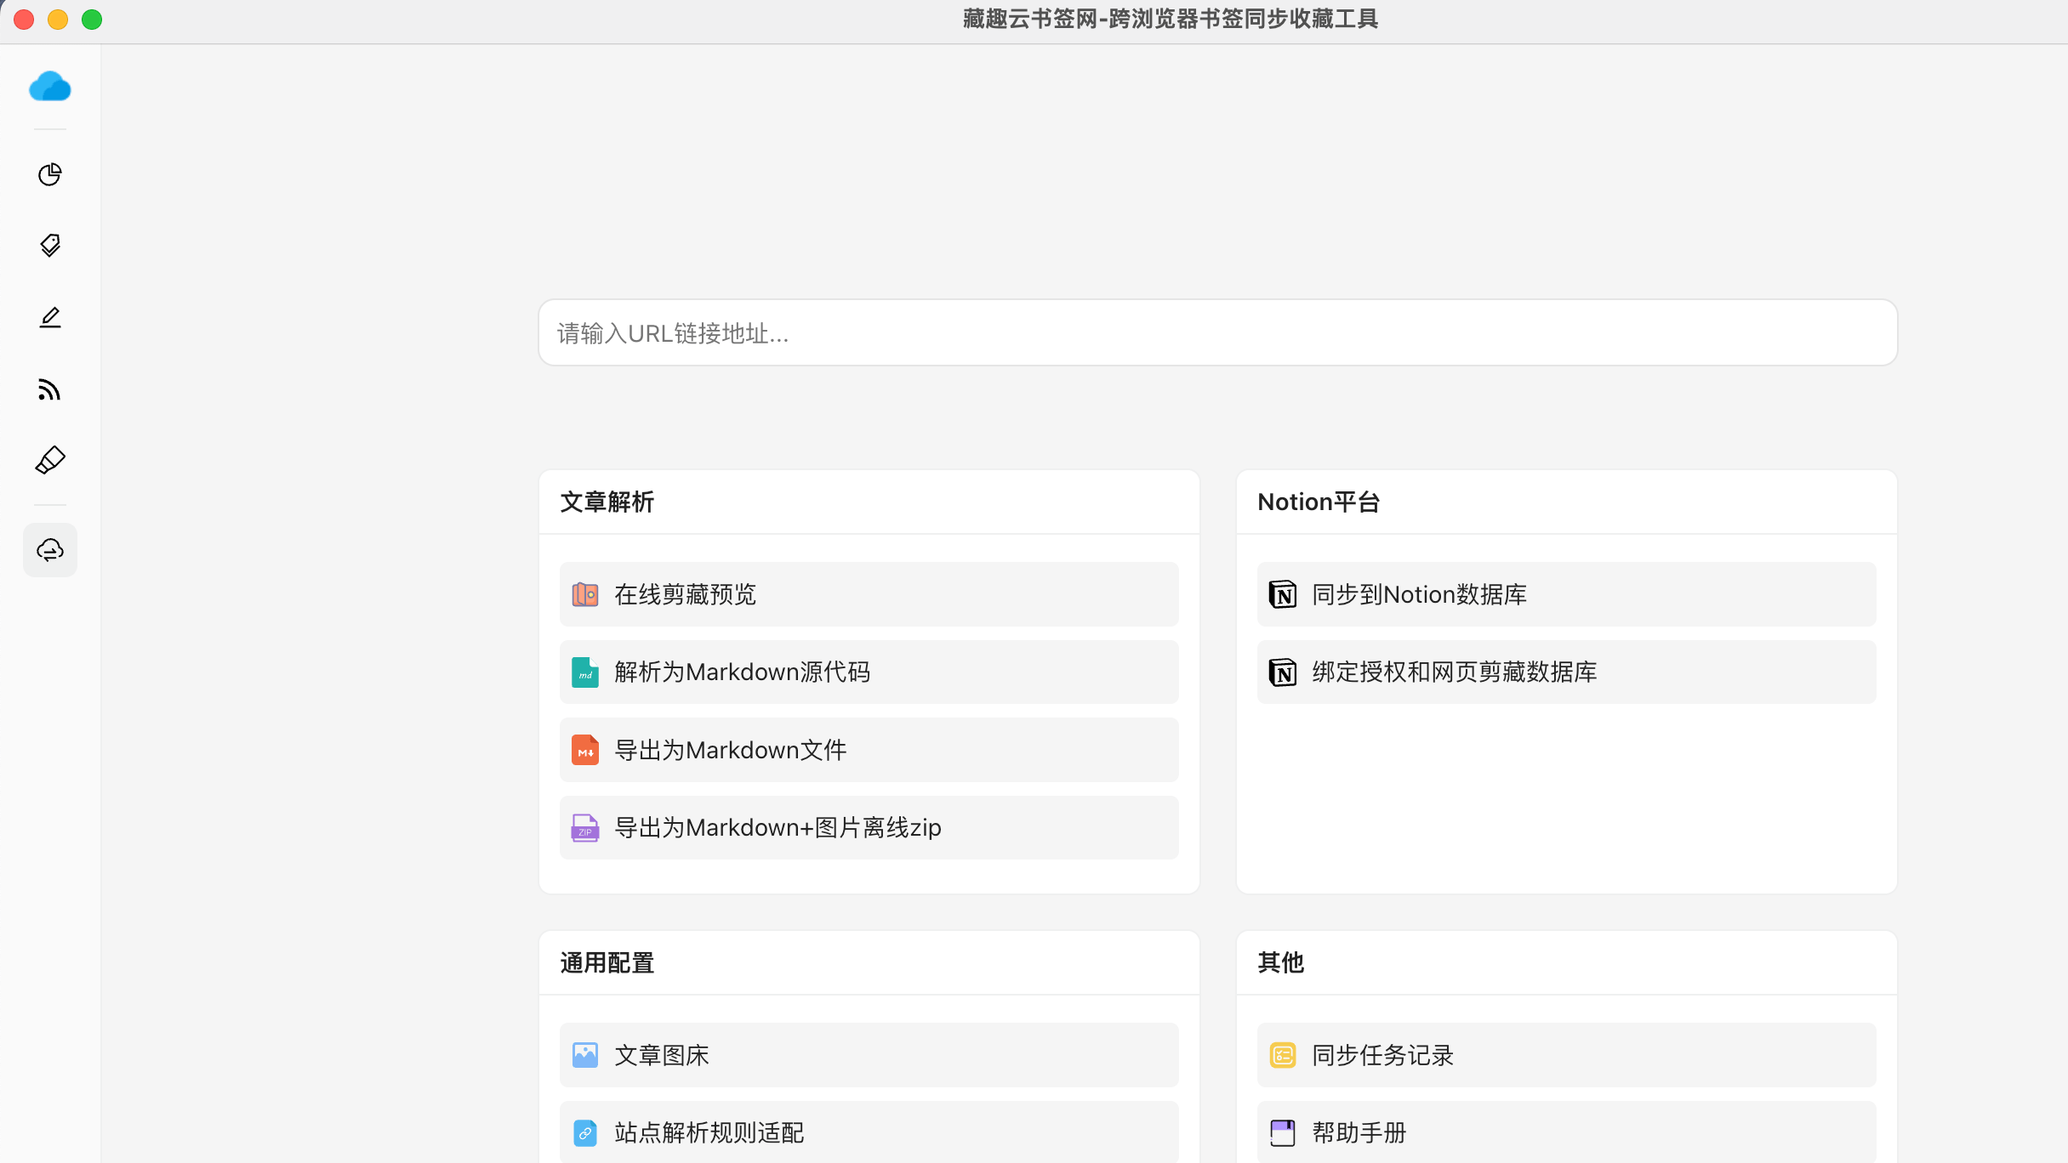Click the 其他 section heading
Viewport: 2068px width, 1163px height.
point(1281,962)
